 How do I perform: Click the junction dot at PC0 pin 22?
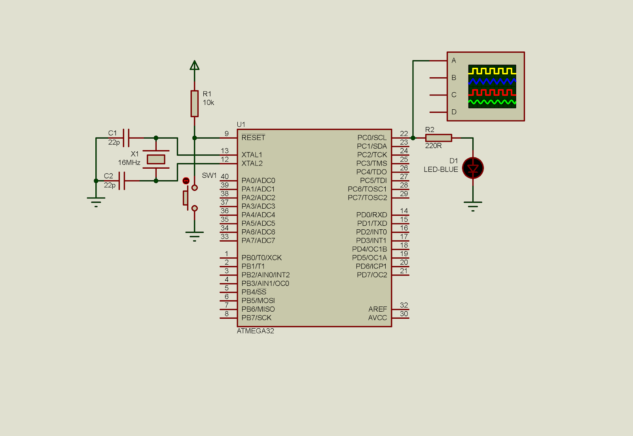[413, 138]
